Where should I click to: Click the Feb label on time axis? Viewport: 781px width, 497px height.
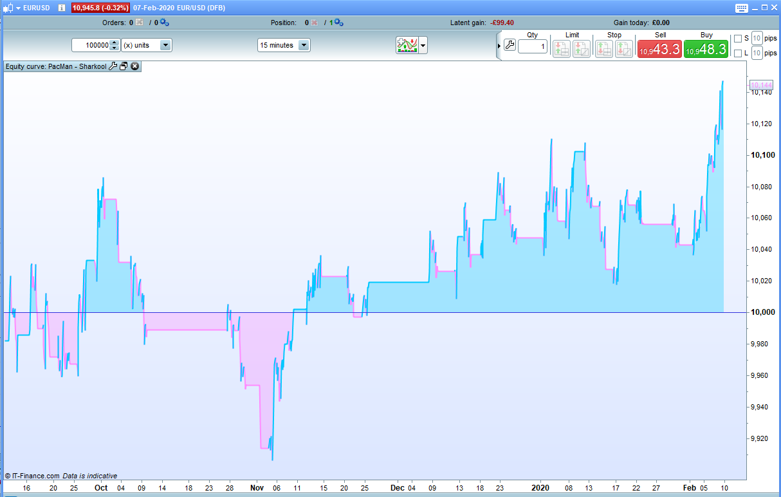[689, 488]
